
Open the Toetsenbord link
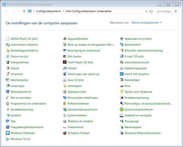point(75,127)
